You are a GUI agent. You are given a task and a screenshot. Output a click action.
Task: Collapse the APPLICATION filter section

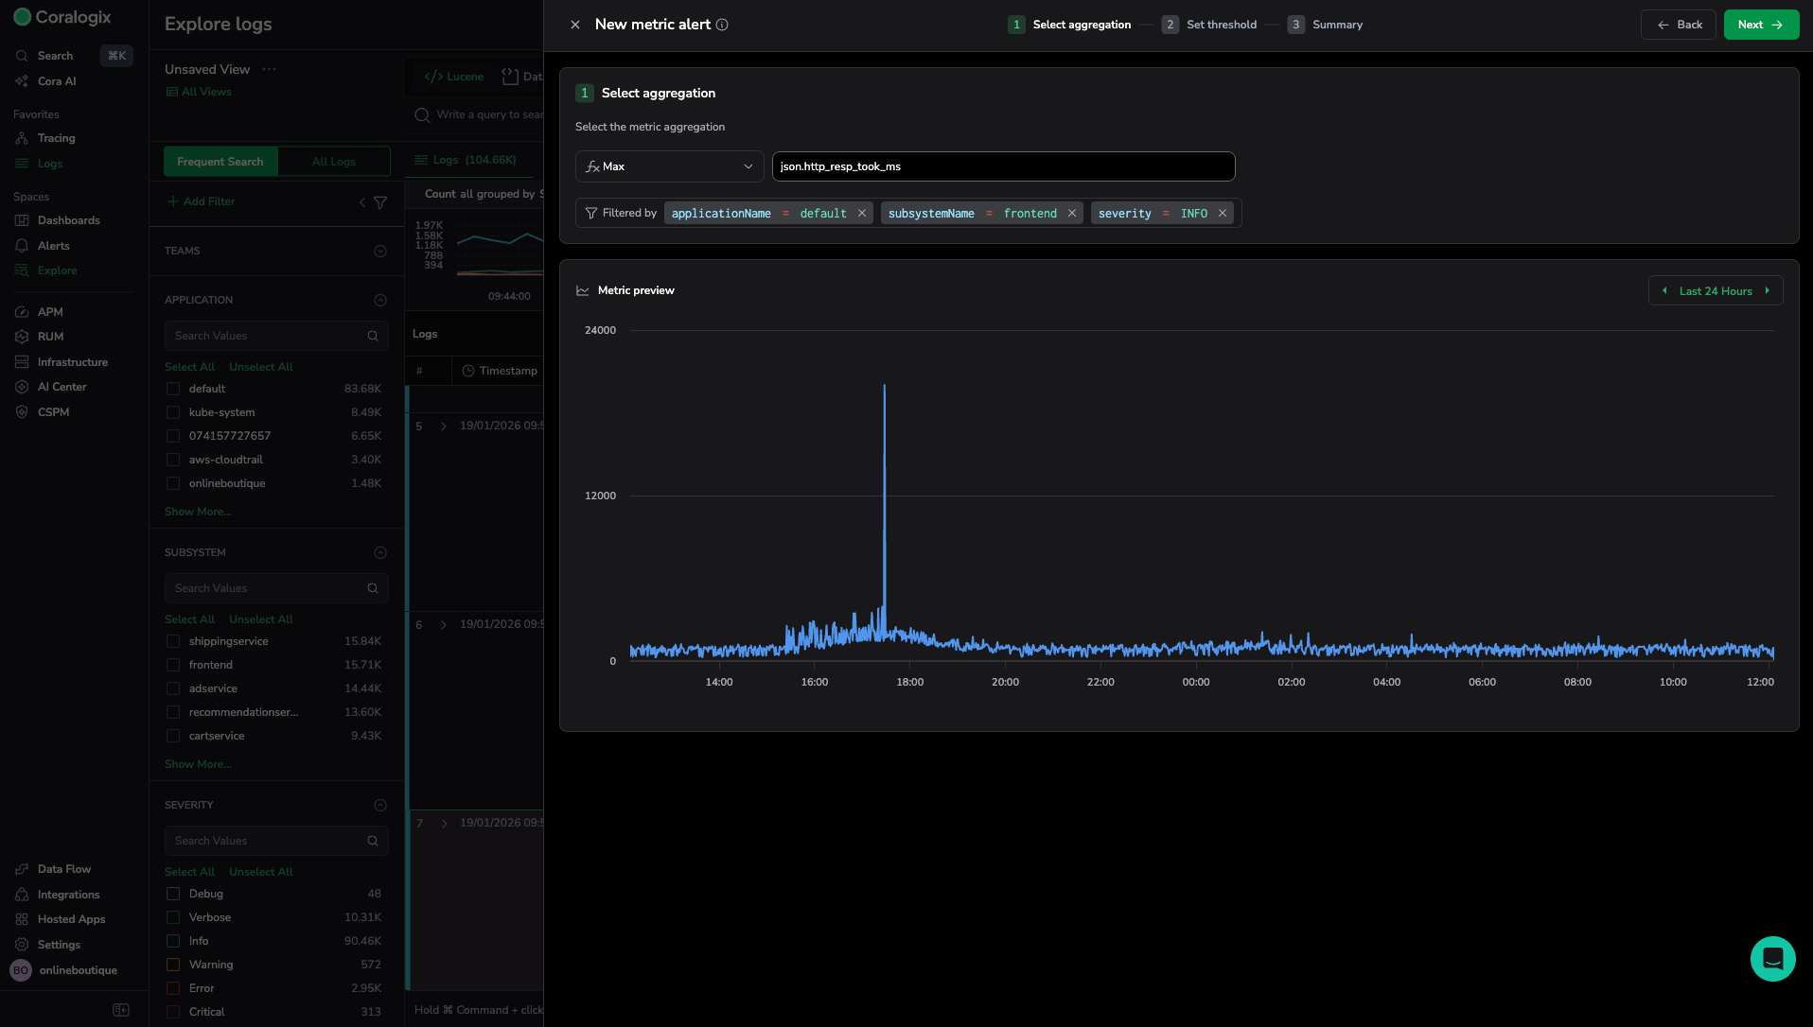point(380,300)
